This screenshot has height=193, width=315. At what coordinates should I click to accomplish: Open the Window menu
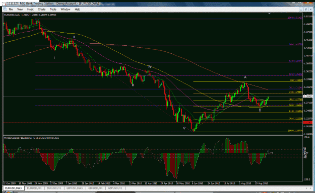pyautogui.click(x=66, y=10)
